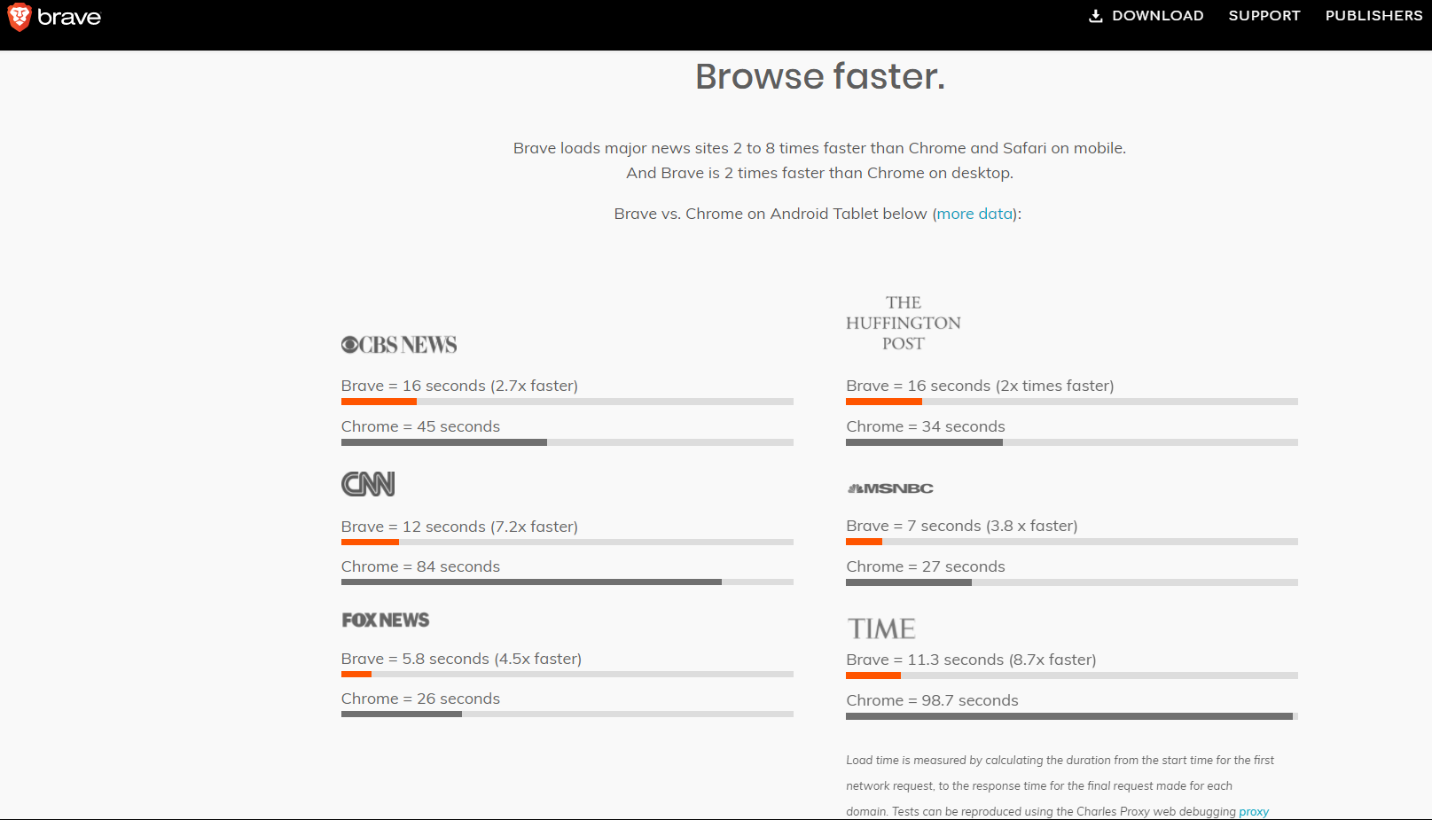Select text "Brave = 16 seconds (2.7x faster)"
The height and width of the screenshot is (820, 1432).
459,386
